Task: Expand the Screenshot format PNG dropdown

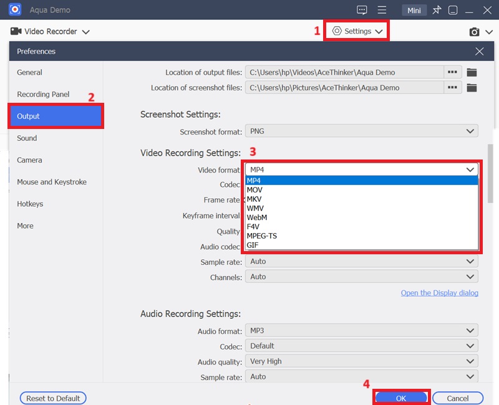Action: 362,131
